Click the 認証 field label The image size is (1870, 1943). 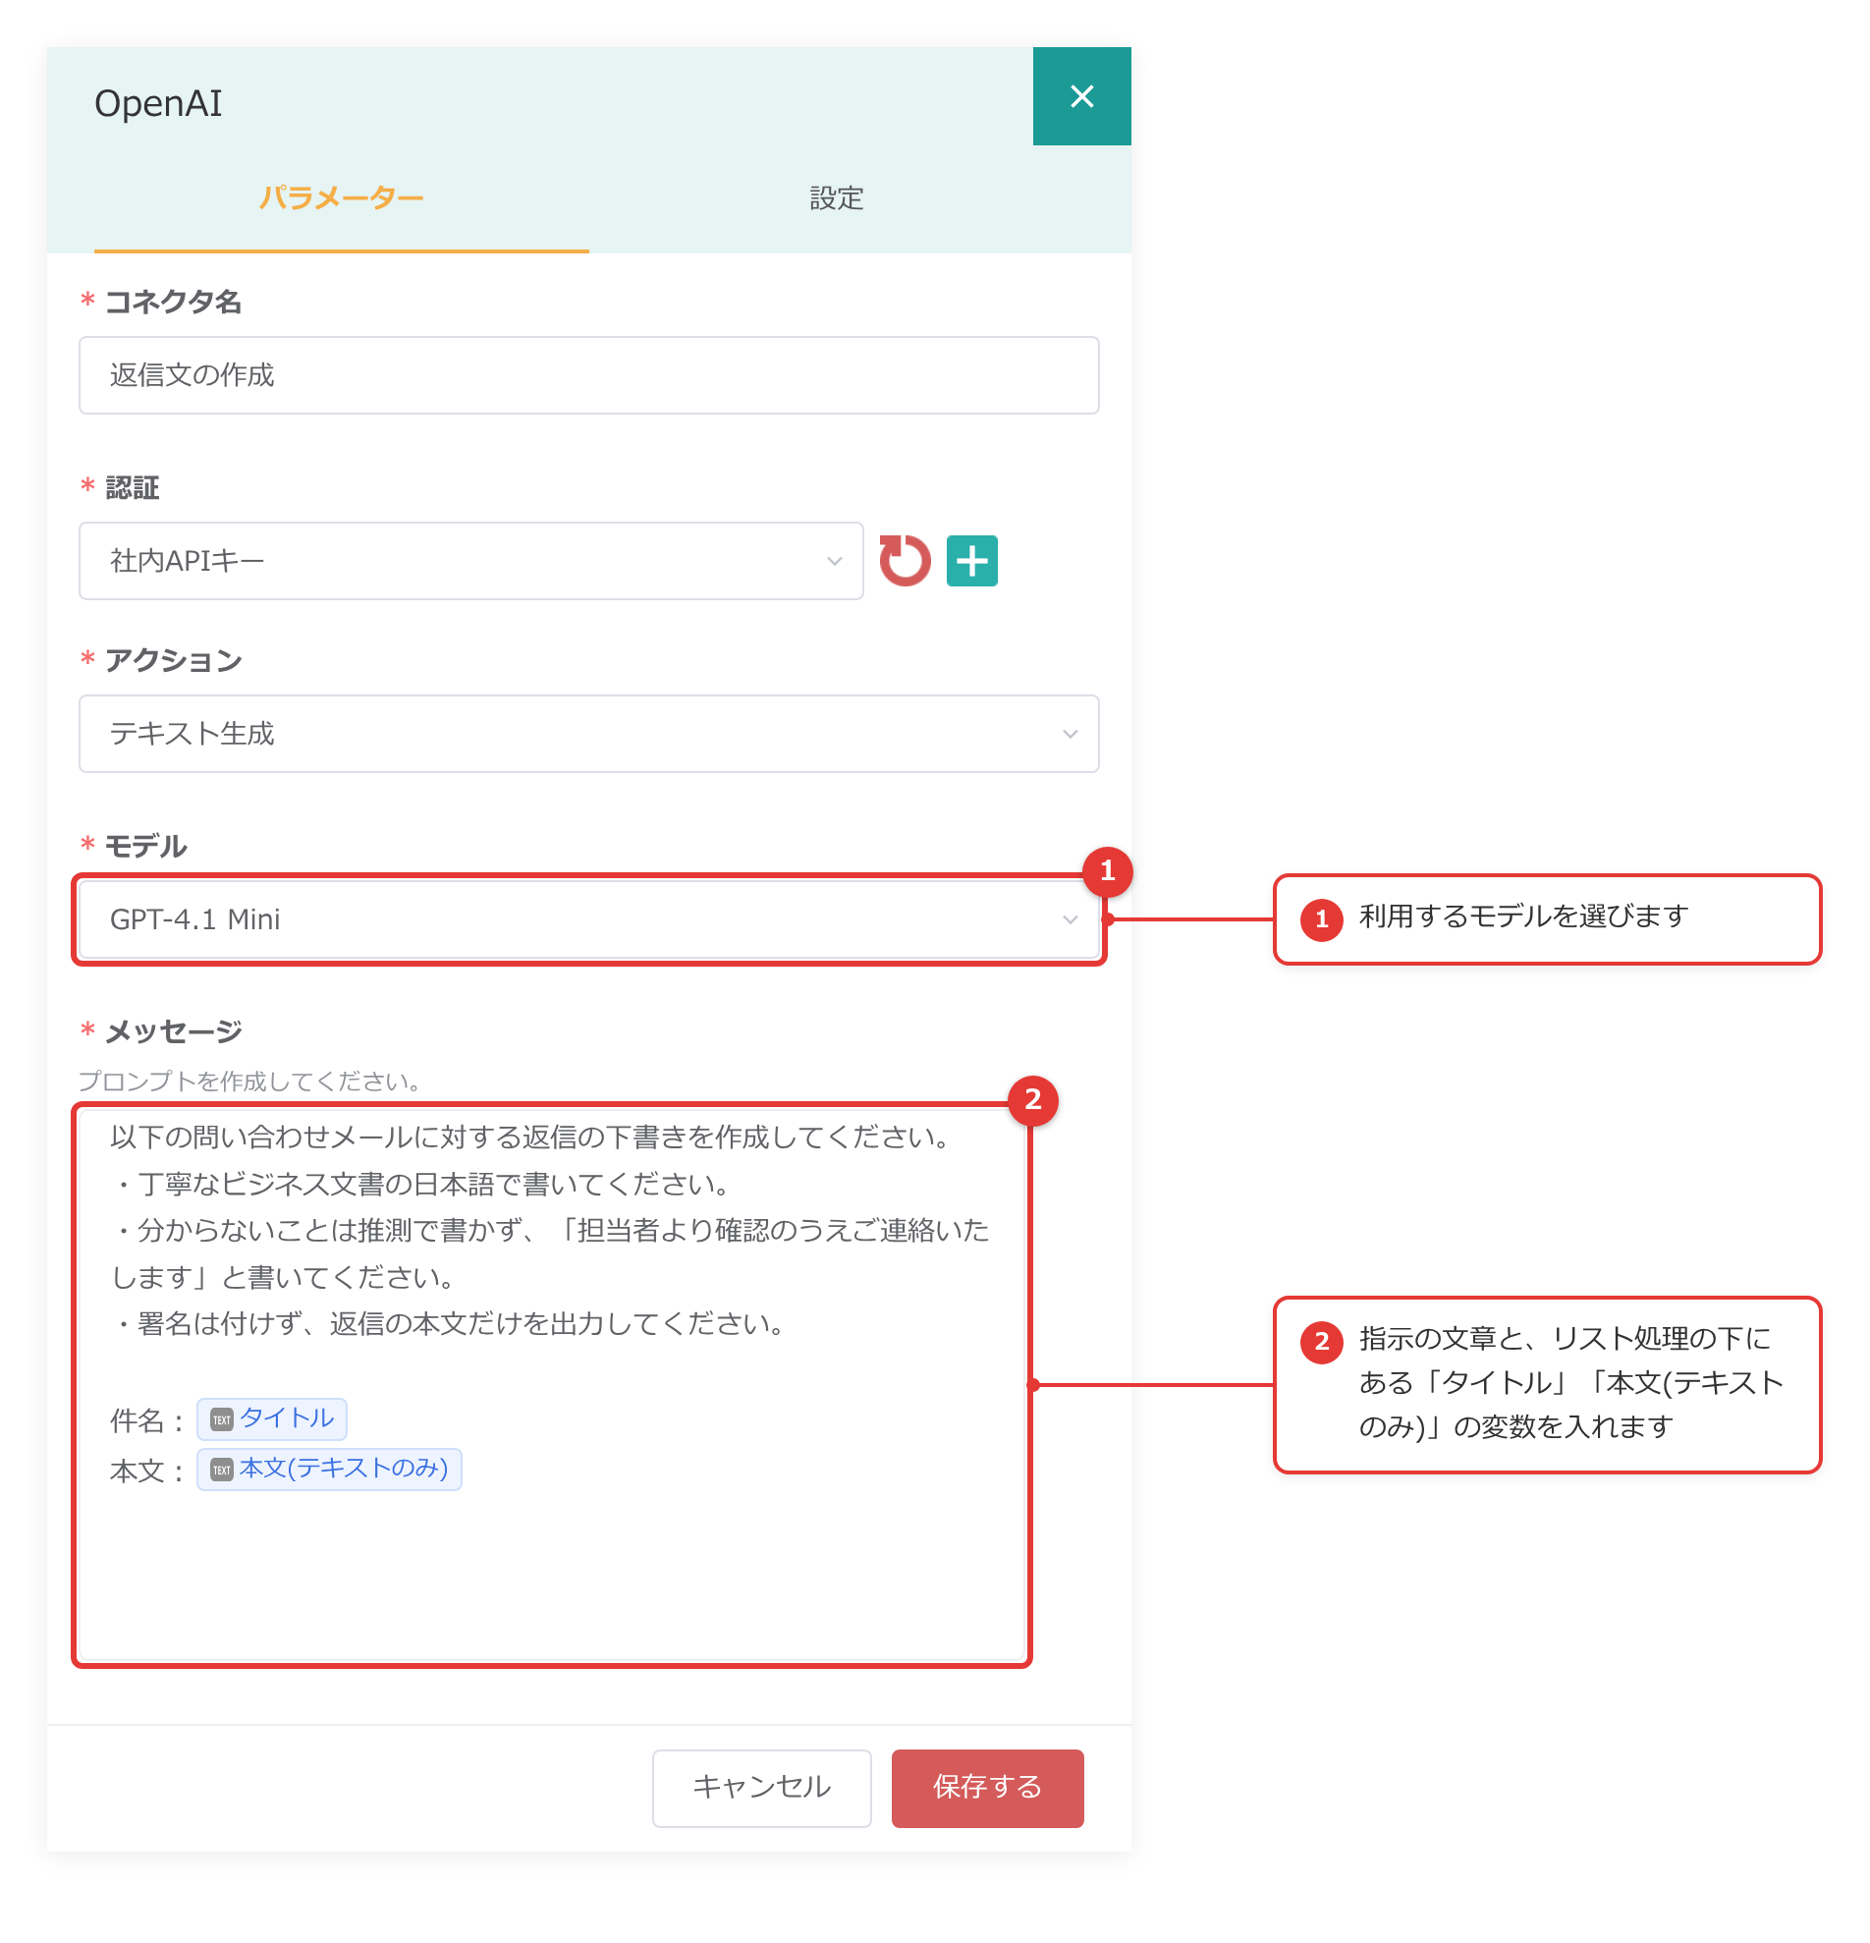pyautogui.click(x=132, y=488)
